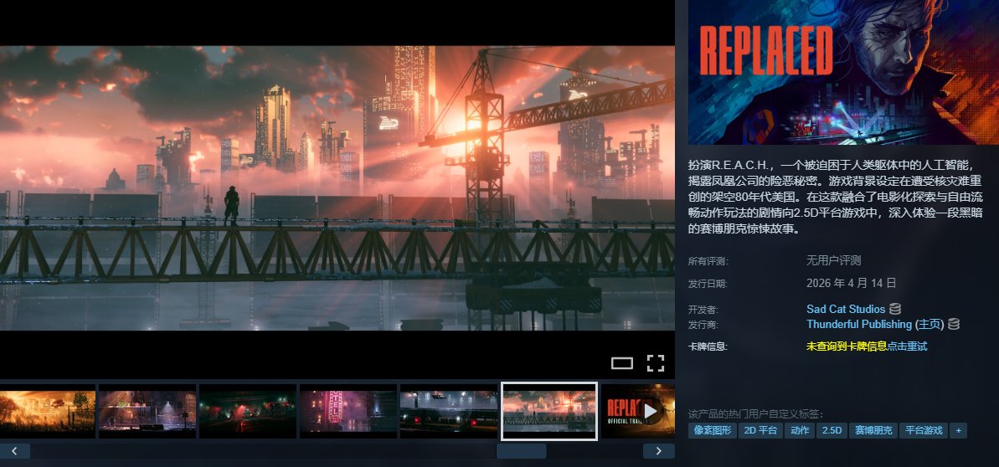Image resolution: width=999 pixels, height=467 pixels.
Task: Click the thumbnail strip scrollbar handle
Action: pyautogui.click(x=521, y=451)
